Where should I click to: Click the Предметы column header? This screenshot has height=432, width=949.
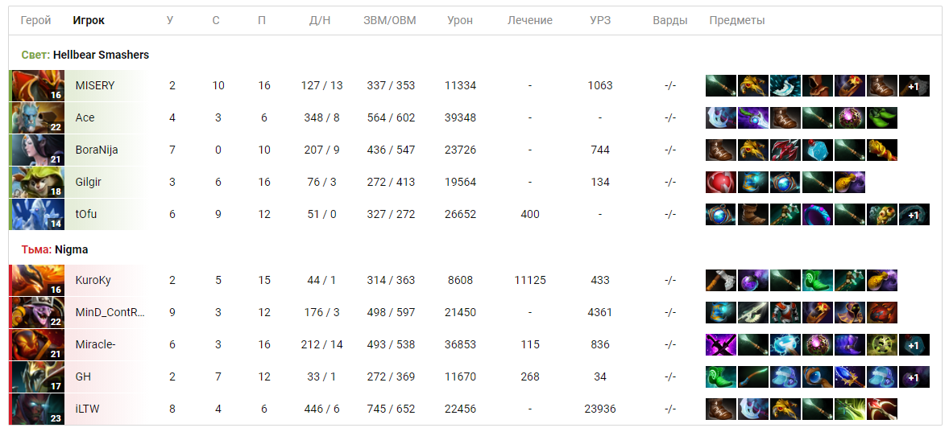click(x=736, y=21)
